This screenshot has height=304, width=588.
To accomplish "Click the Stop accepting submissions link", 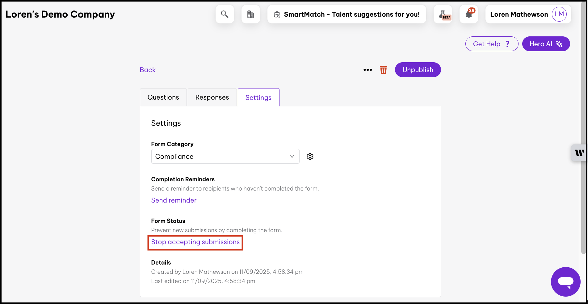I will [x=195, y=242].
